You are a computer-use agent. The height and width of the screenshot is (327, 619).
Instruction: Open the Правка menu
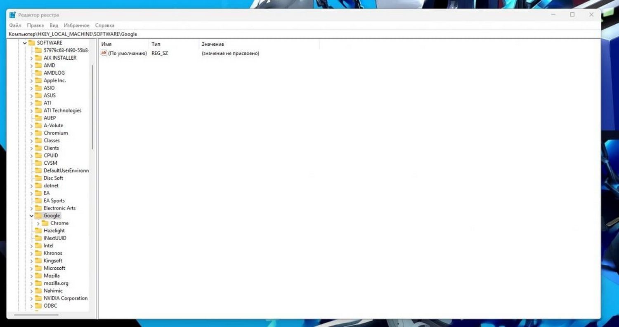(35, 26)
